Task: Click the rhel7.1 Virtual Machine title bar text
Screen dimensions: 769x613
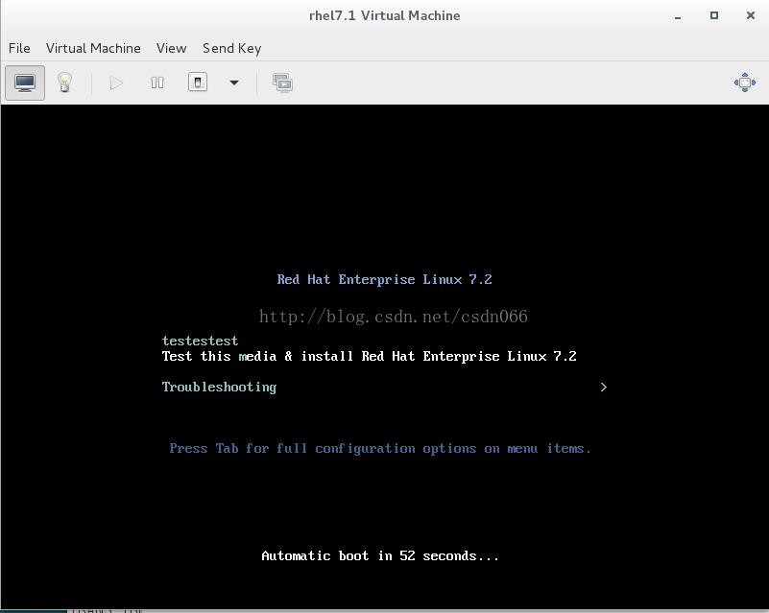Action: pyautogui.click(x=384, y=15)
